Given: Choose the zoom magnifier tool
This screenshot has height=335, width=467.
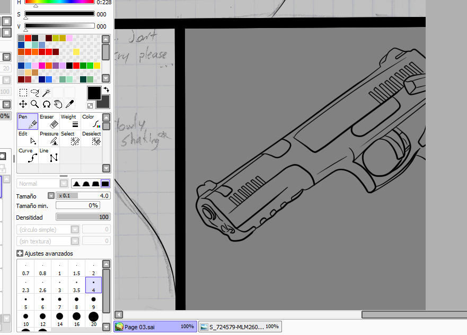Looking at the screenshot, I should (34, 104).
